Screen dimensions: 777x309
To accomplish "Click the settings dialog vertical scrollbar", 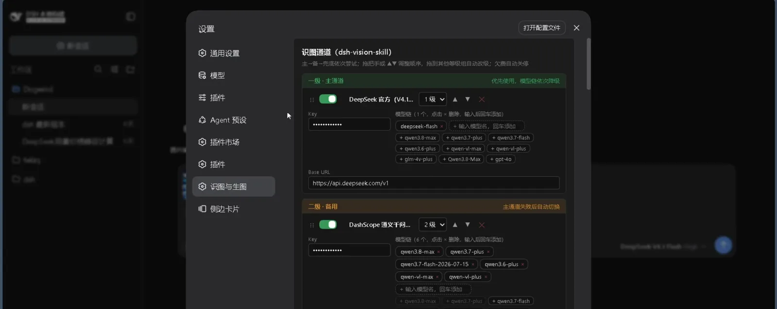I will coord(589,64).
